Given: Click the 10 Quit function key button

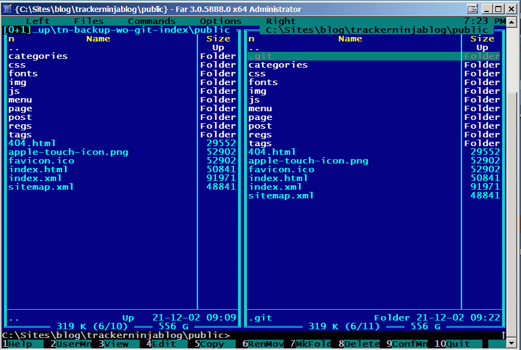Looking at the screenshot, I should pos(458,344).
